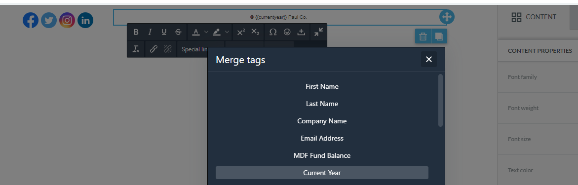This screenshot has height=185, width=578.
Task: Close the Merge tags dialog
Action: (x=429, y=59)
